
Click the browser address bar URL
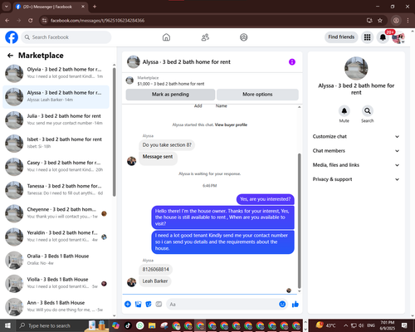point(97,21)
